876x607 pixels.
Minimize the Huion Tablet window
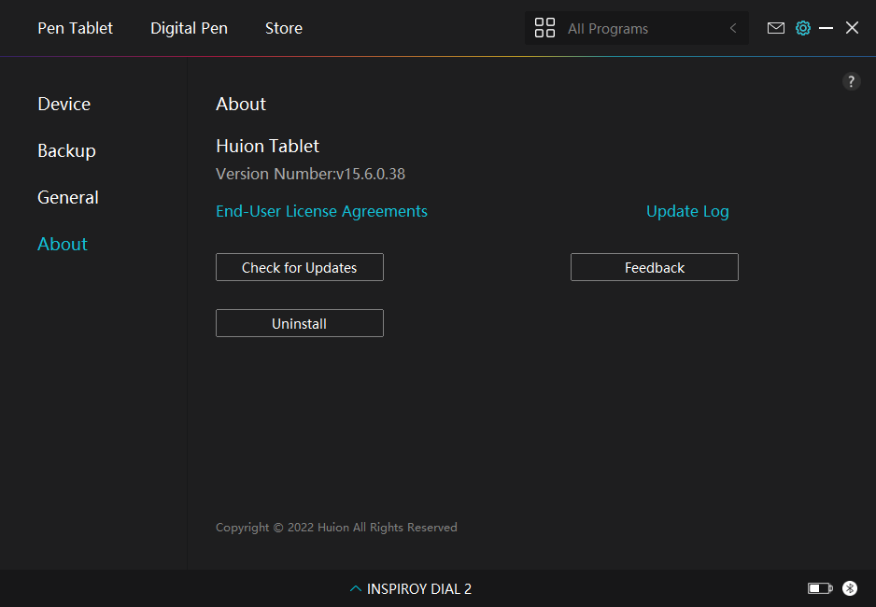826,28
